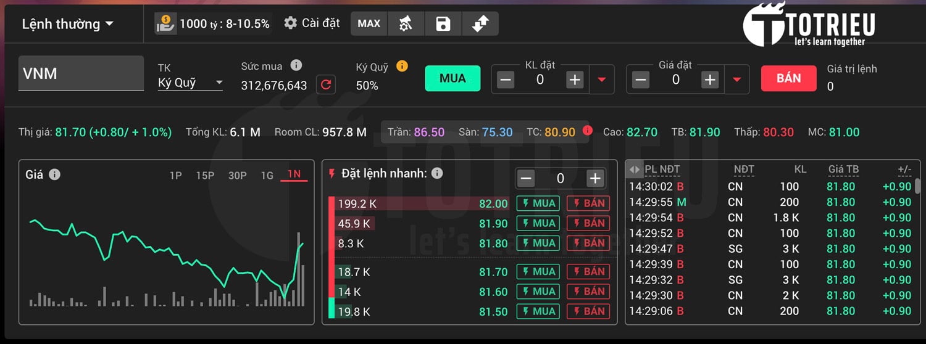Image resolution: width=926 pixels, height=344 pixels.
Task: Click the save floppy disk icon
Action: point(443,24)
